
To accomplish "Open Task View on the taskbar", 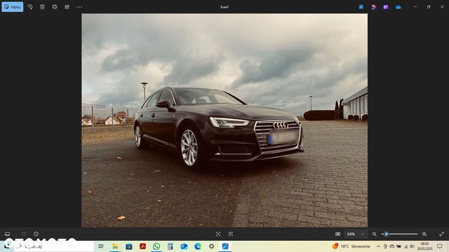I will tap(101, 246).
